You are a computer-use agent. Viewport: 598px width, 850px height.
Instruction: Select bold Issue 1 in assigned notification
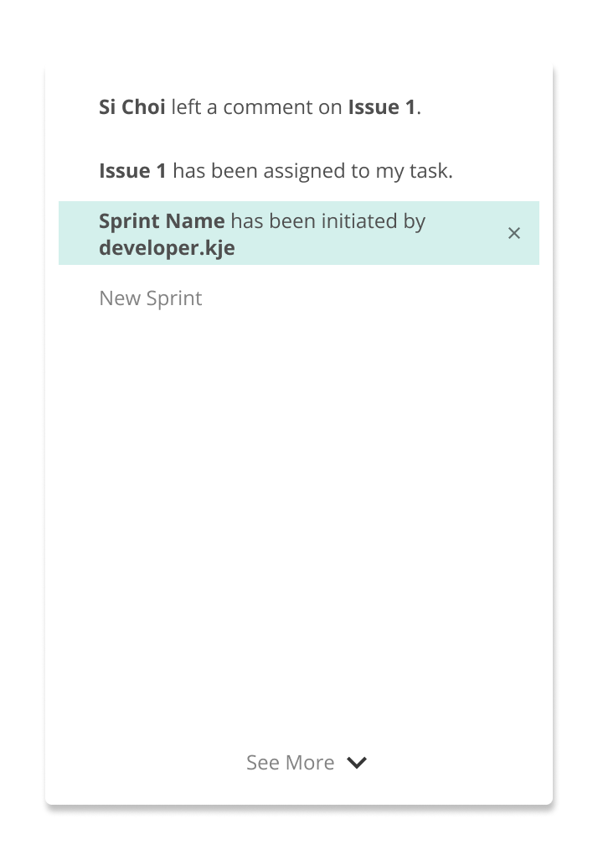[x=132, y=171]
